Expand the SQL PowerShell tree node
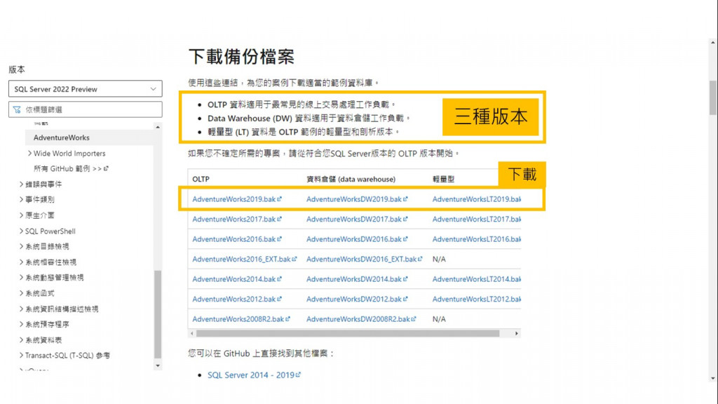This screenshot has width=718, height=404. [x=21, y=231]
